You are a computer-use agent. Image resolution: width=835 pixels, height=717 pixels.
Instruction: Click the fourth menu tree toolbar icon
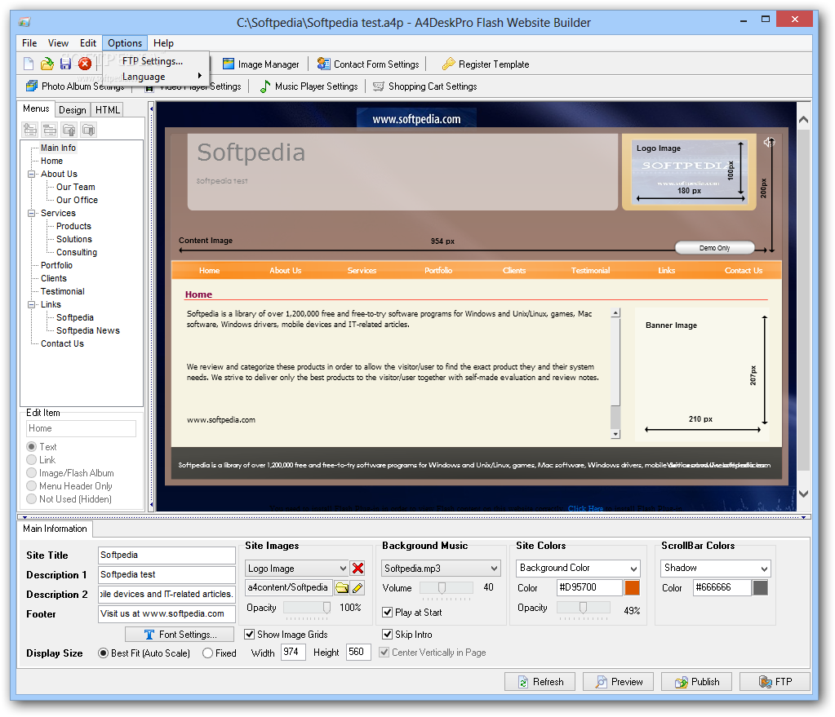point(88,130)
